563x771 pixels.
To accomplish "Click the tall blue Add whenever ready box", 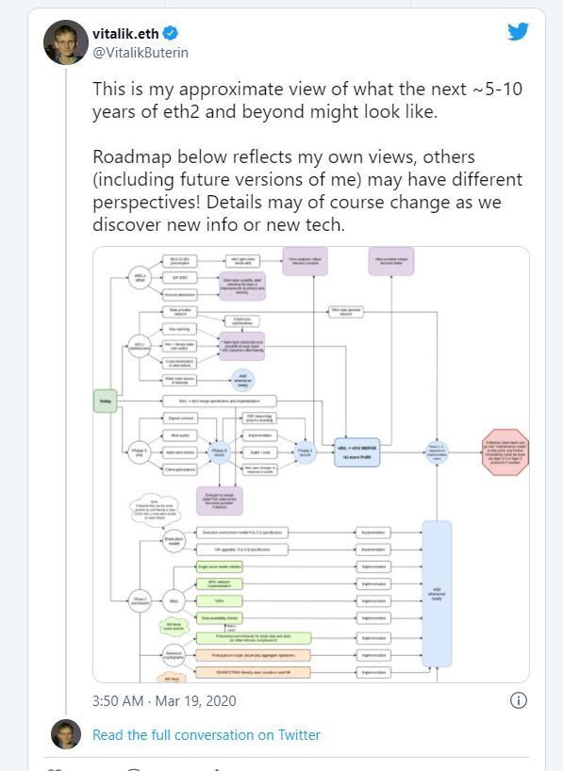I will (x=437, y=594).
